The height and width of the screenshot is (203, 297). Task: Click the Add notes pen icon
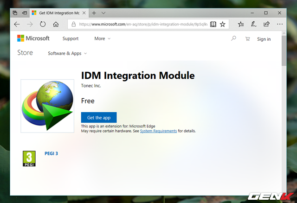253,24
